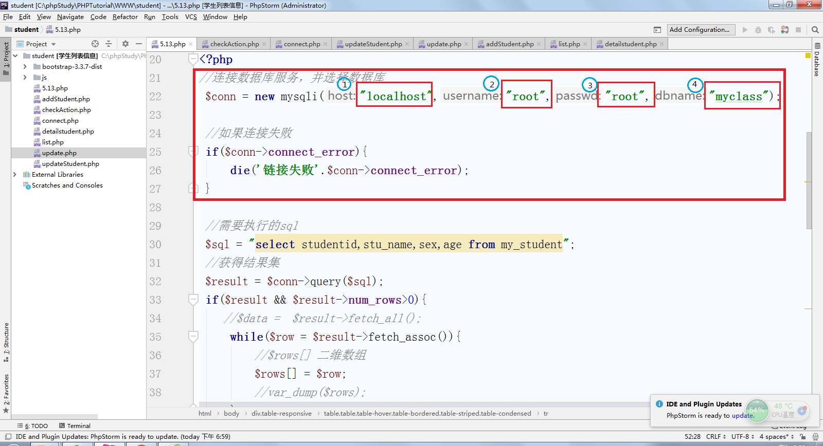Switch to the updateStudent.php tab
823x446 pixels.
373,44
